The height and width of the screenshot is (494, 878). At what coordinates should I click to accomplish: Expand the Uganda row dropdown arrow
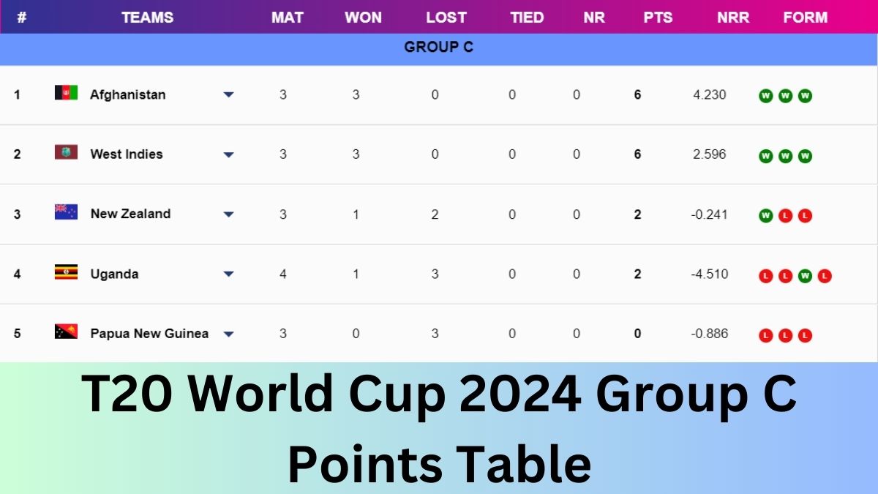[228, 274]
